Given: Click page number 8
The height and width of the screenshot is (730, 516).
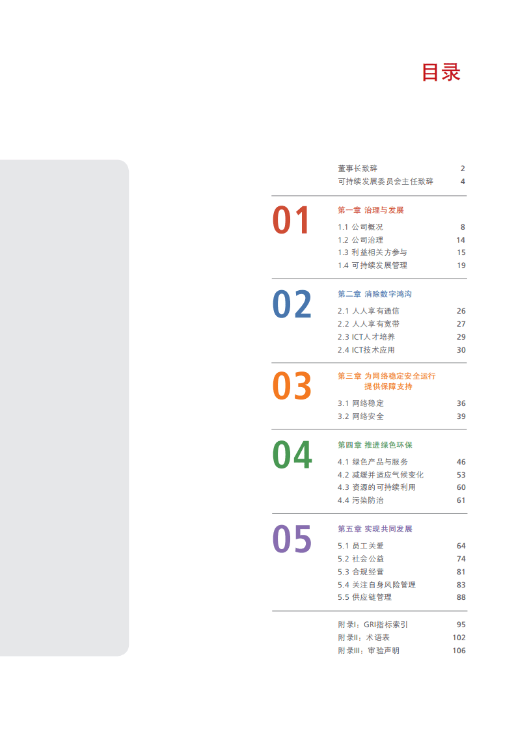Looking at the screenshot, I should tap(463, 227).
